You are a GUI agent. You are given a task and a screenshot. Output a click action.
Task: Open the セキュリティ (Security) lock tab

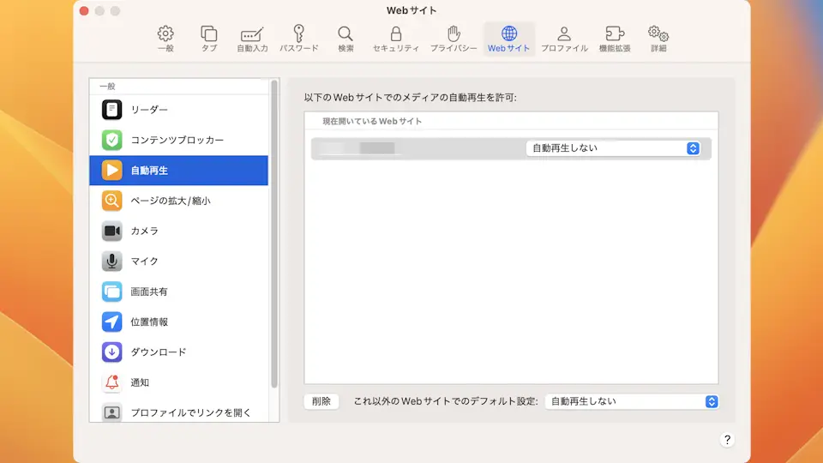coord(395,39)
